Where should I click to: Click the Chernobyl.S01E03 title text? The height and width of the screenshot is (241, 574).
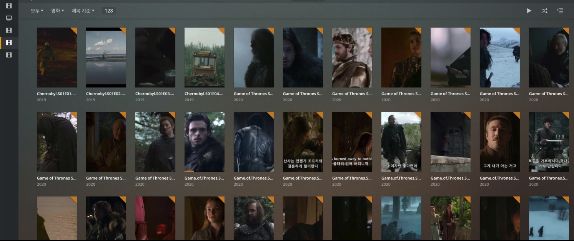coord(155,94)
